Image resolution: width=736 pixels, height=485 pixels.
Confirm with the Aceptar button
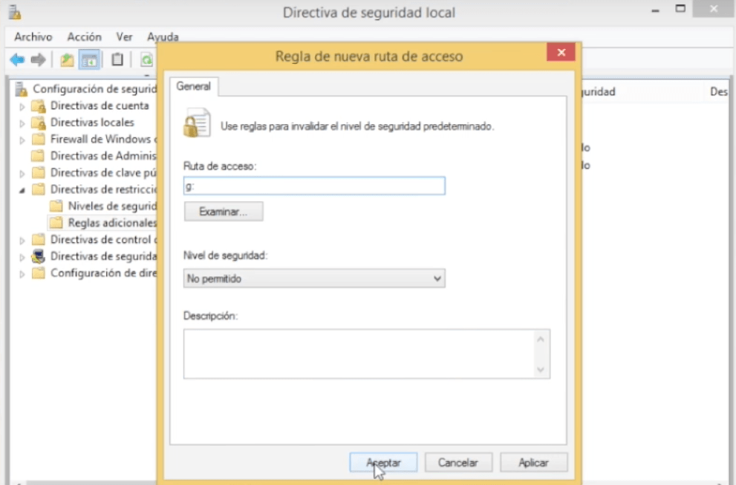point(383,462)
